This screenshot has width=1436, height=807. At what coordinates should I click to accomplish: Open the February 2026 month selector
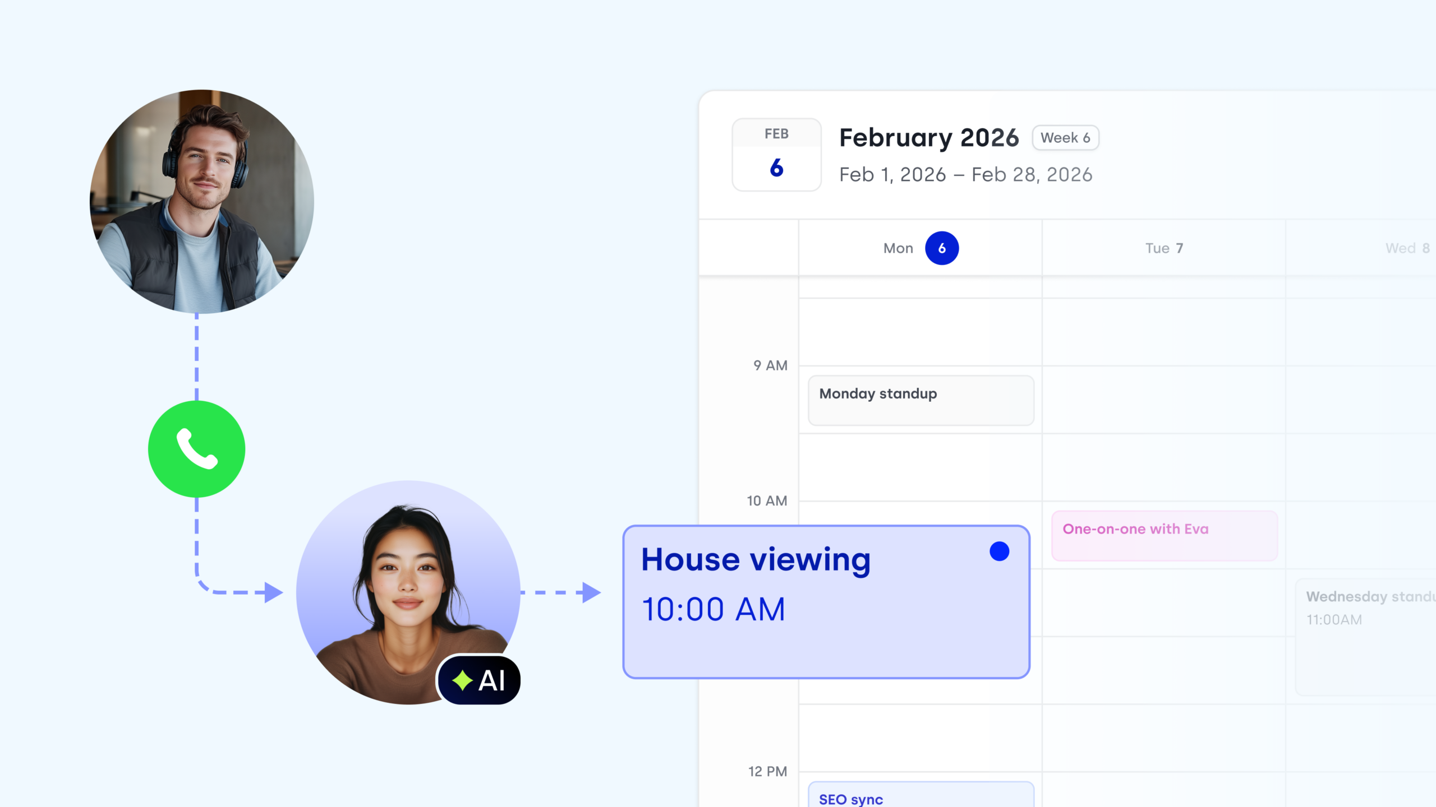928,137
